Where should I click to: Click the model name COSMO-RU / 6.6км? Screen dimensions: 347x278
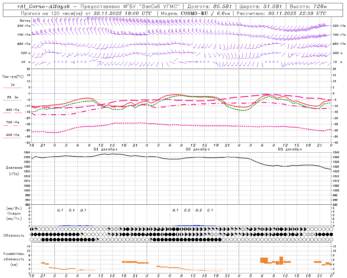point(205,13)
